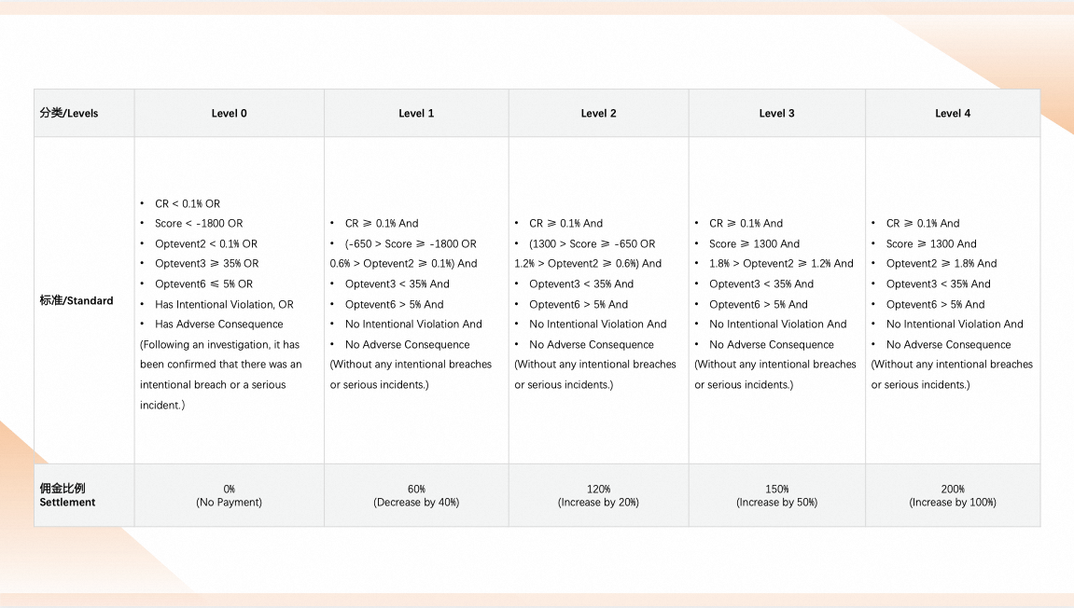Click the "Score < -1800 OR" bullet
1074x608 pixels.
coord(199,224)
